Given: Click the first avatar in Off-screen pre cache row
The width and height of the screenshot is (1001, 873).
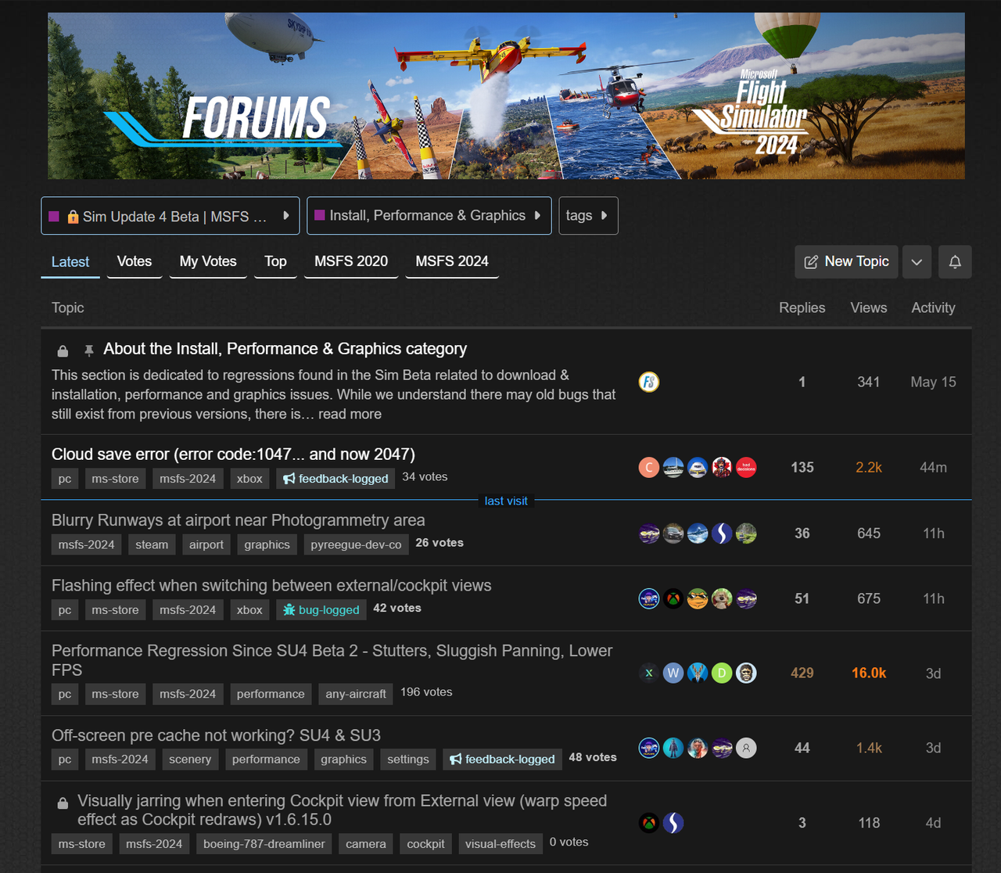Looking at the screenshot, I should pyautogui.click(x=649, y=748).
